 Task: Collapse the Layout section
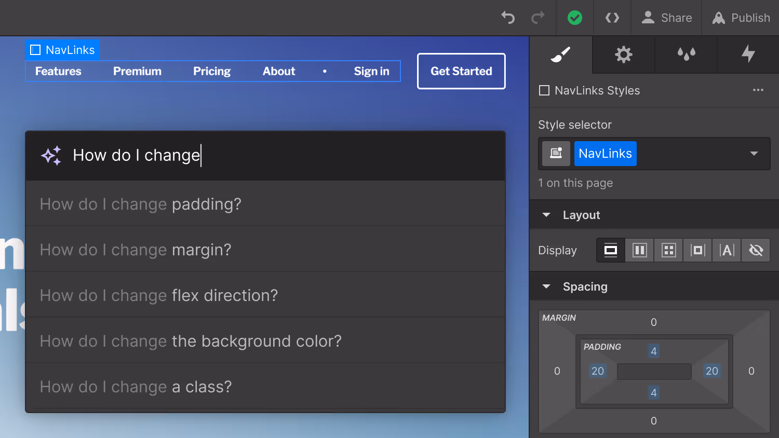(x=546, y=215)
